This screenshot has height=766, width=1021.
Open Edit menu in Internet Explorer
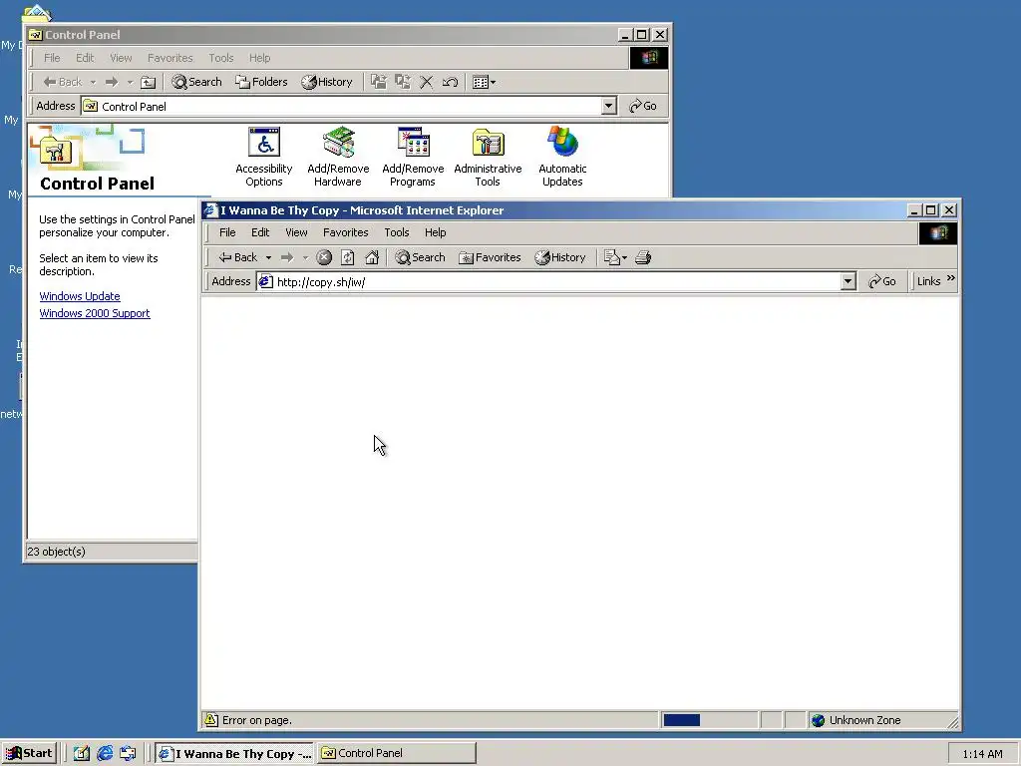pyautogui.click(x=260, y=232)
